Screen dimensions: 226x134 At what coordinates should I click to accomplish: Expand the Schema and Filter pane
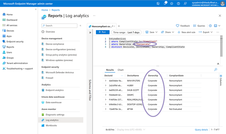[x=90, y=32]
